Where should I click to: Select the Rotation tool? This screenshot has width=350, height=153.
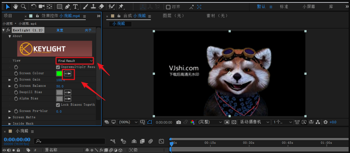(x=34, y=7)
